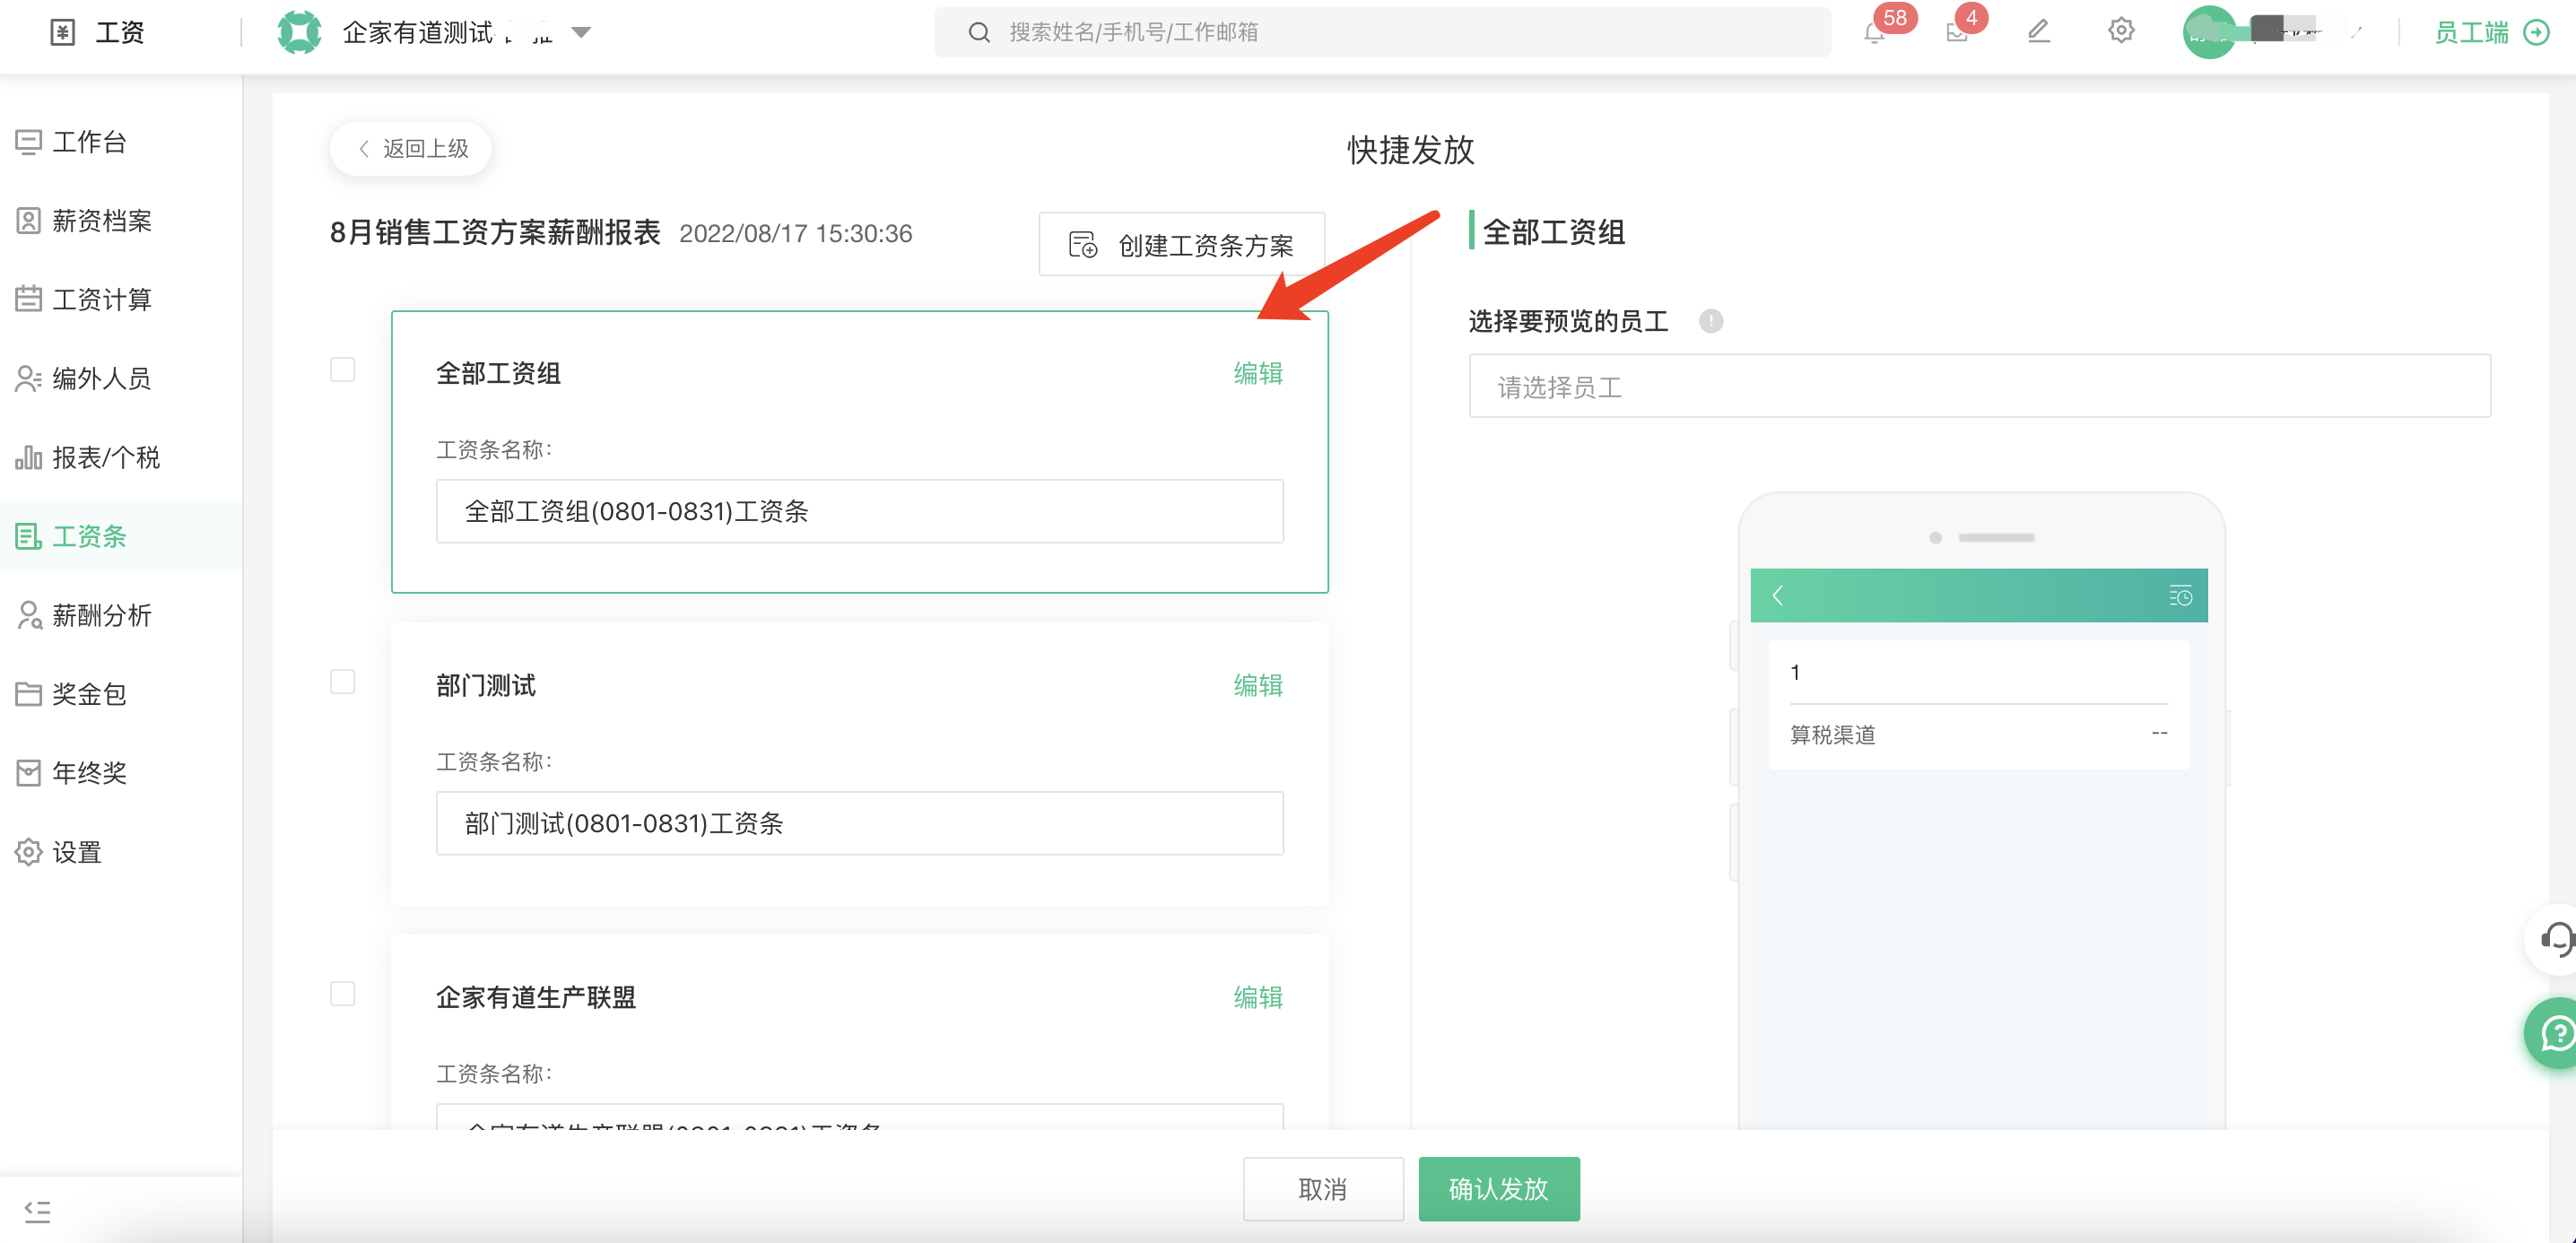Click 编辑 for 企家有道生产联盟
Viewport: 2576px width, 1243px height.
(1258, 997)
